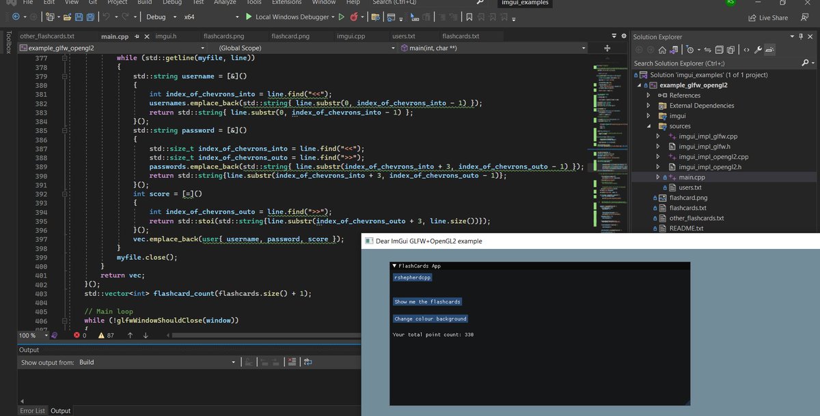Expand the References node under example_glfw_opengl2

(x=648, y=95)
